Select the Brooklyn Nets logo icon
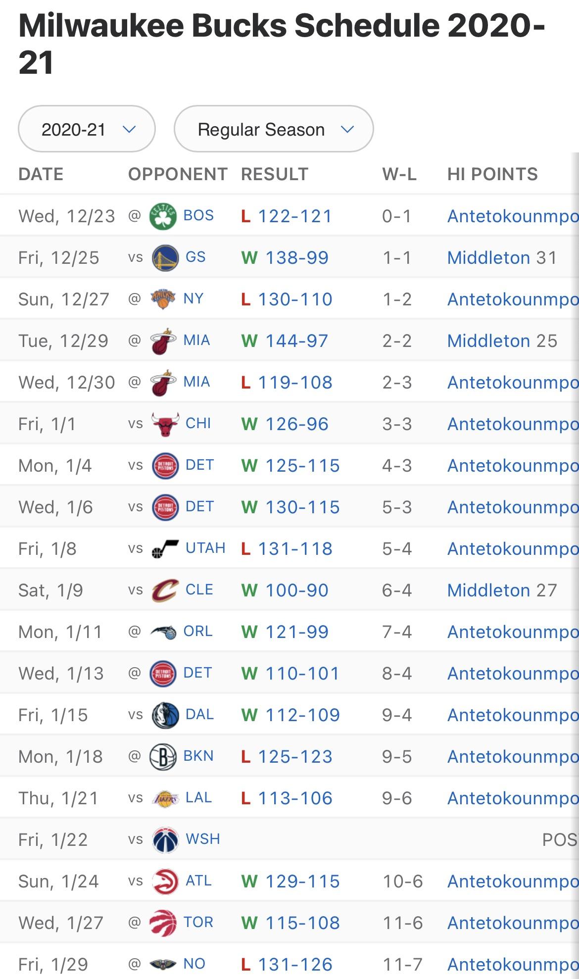Image resolution: width=579 pixels, height=979 pixels. point(163,757)
